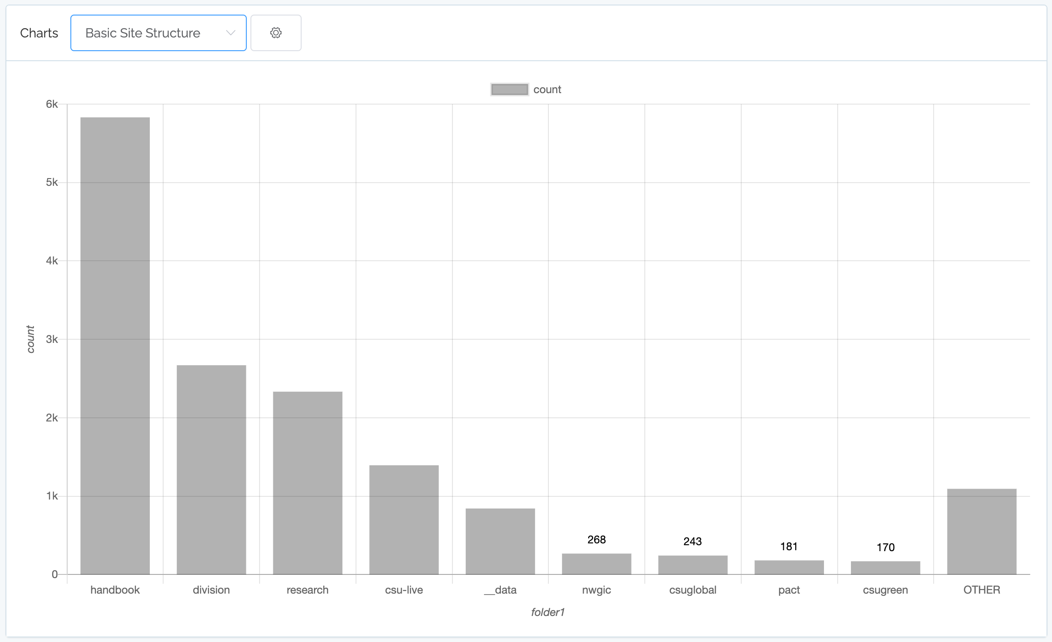Open the Basic Site Structure dropdown

click(158, 33)
